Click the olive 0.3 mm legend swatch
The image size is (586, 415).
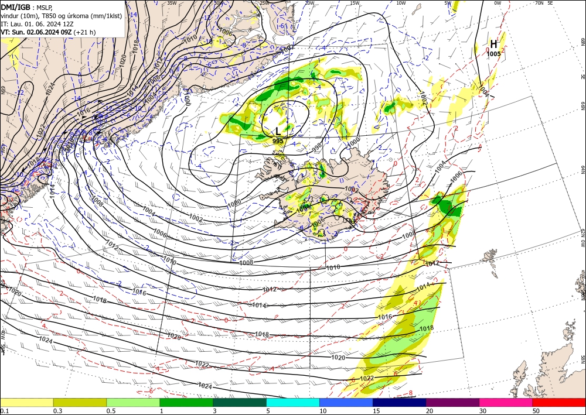point(80,402)
